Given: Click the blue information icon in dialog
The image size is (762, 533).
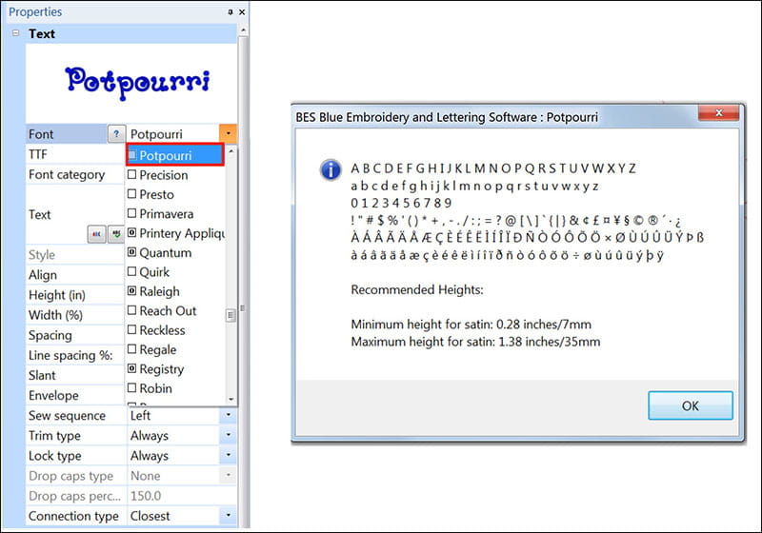Looking at the screenshot, I should point(331,170).
